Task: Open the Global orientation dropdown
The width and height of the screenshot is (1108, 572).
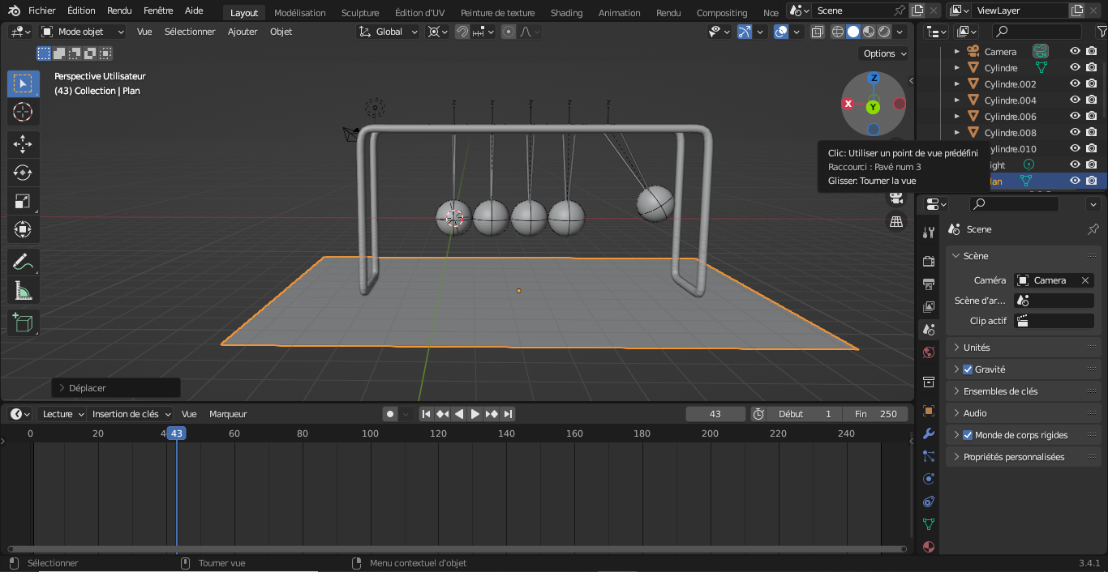Action: 389,32
